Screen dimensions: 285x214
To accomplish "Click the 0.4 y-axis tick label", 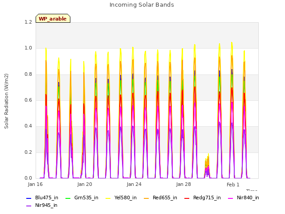I will (28, 126).
